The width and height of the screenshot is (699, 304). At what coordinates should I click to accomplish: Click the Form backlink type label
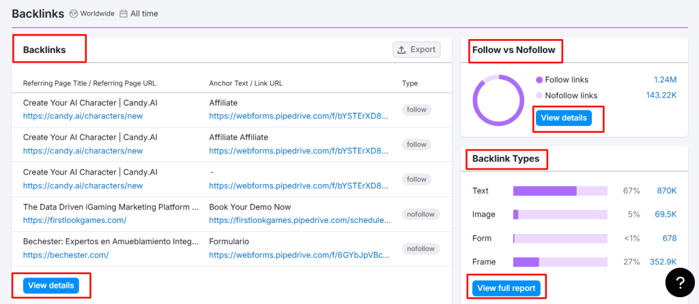[482, 238]
